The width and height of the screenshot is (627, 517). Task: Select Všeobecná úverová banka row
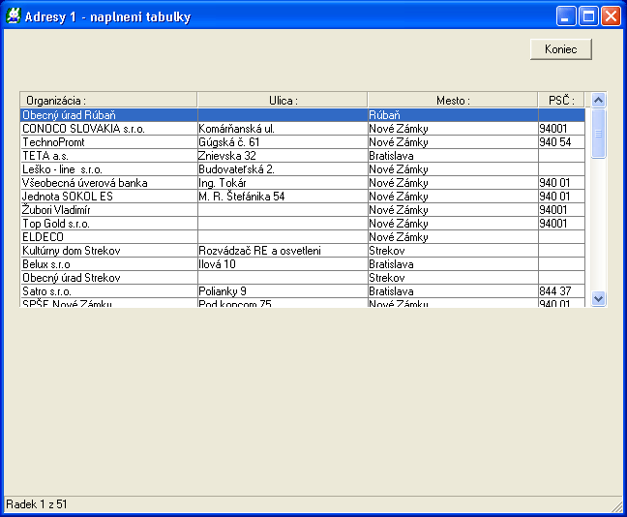click(108, 182)
